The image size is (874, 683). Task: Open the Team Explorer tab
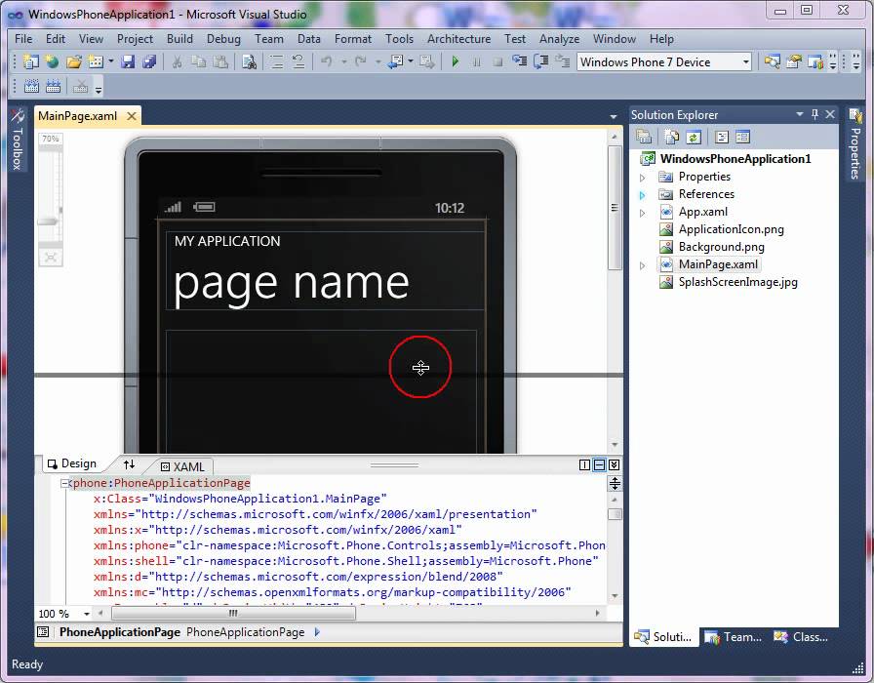tap(733, 637)
